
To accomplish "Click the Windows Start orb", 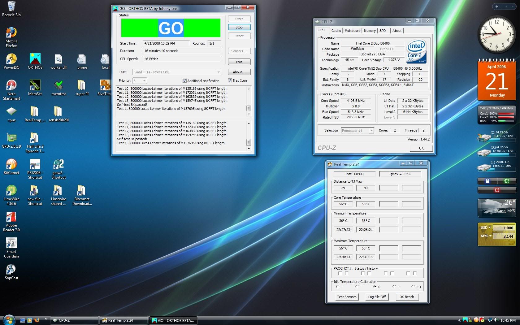I will (9, 320).
